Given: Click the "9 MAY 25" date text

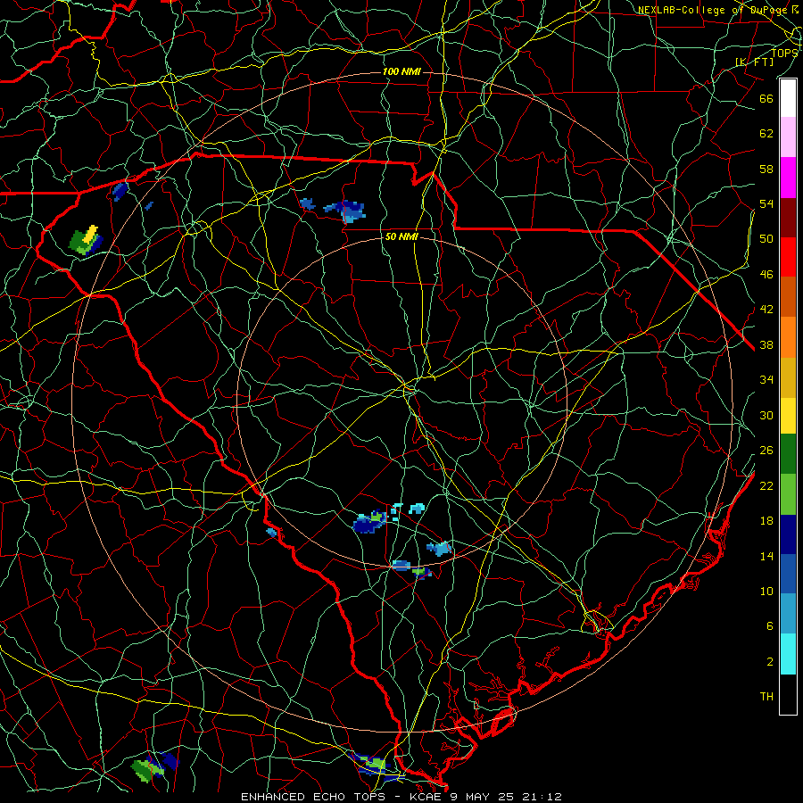Looking at the screenshot, I should [484, 797].
